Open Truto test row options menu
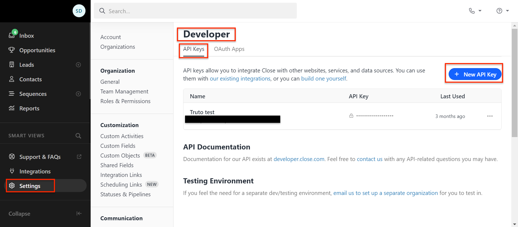The height and width of the screenshot is (227, 518). coord(490,116)
